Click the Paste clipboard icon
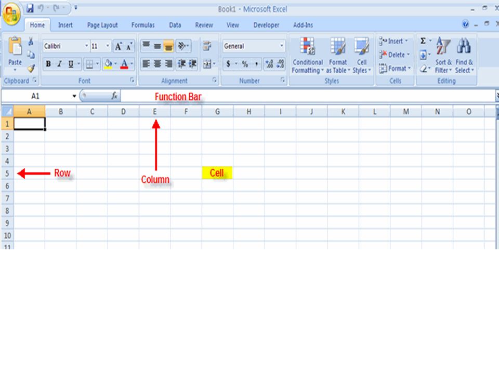 click(15, 46)
